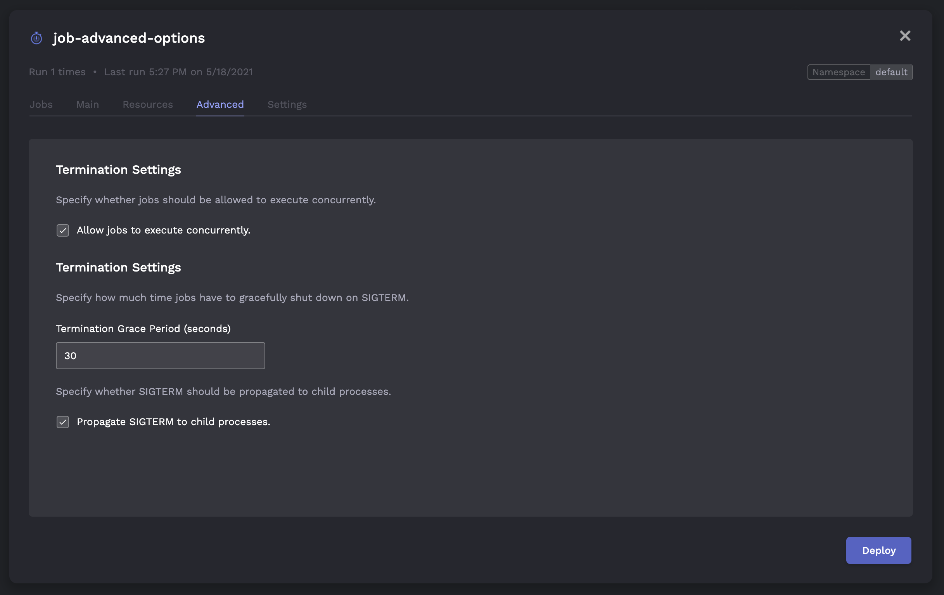Click the Namespace tag label
944x595 pixels.
[838, 72]
